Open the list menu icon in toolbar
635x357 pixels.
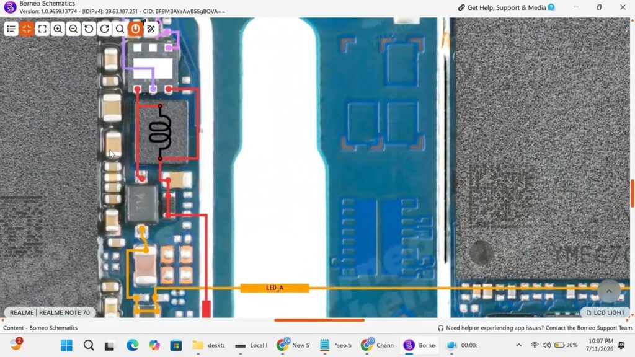coord(11,29)
